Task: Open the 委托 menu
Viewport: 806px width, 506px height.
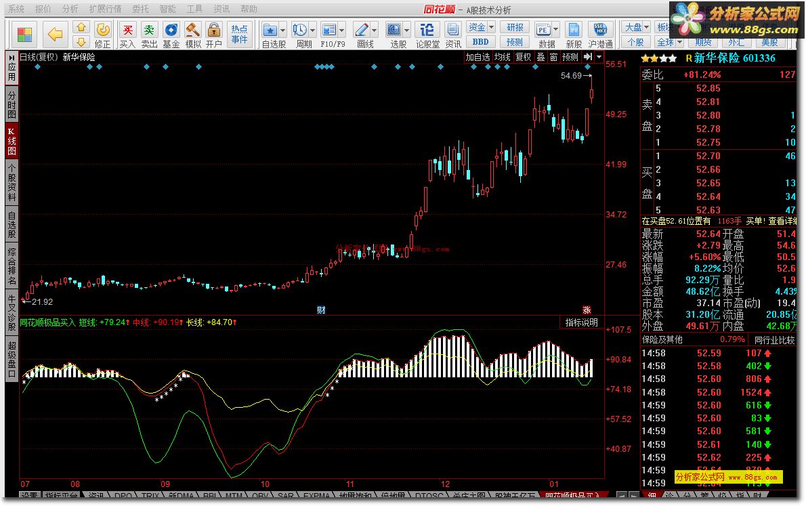Action: click(x=140, y=9)
